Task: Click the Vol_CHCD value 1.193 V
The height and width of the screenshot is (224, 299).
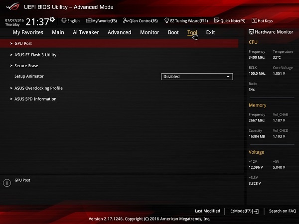Action: [x=279, y=136]
